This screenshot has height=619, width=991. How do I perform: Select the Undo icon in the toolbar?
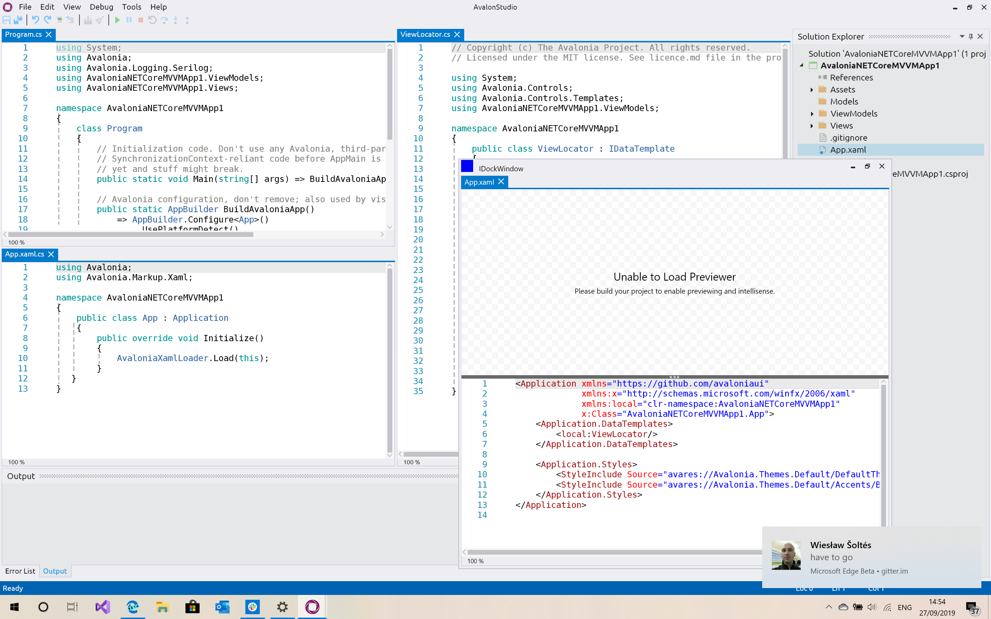pos(36,20)
